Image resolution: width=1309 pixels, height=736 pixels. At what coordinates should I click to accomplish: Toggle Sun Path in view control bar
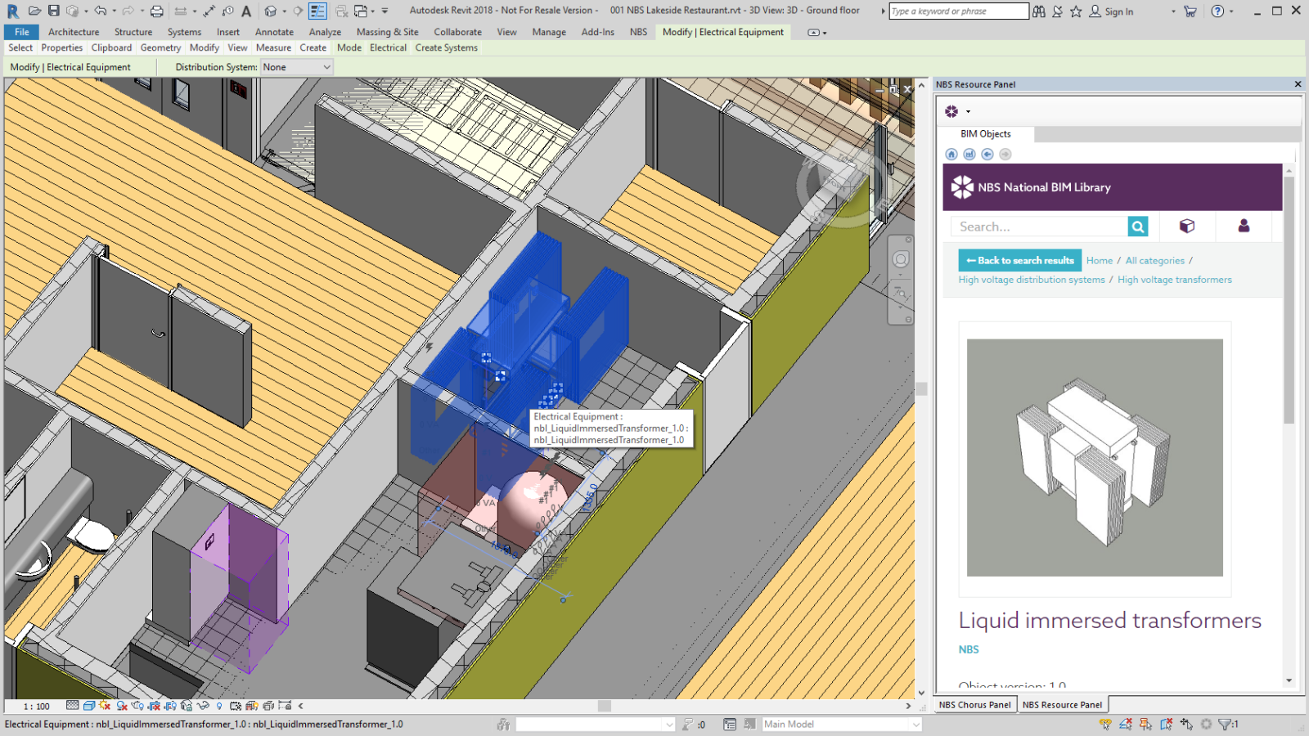[x=105, y=705]
